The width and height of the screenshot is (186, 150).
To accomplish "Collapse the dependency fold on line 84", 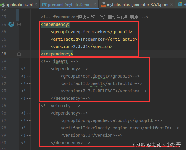I will coord(19,25).
